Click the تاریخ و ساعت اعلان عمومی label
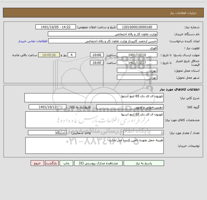The width and height of the screenshot is (207, 200). [x=97, y=27]
